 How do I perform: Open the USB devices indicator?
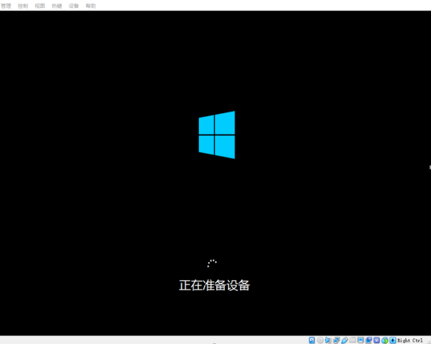(x=344, y=340)
